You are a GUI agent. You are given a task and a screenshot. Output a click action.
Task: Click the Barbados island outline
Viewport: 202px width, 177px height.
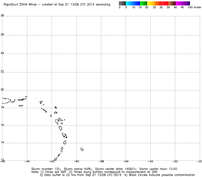click(x=82, y=149)
